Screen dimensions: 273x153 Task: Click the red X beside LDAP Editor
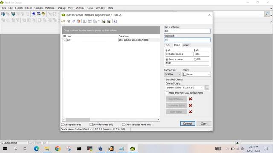[x=190, y=112]
